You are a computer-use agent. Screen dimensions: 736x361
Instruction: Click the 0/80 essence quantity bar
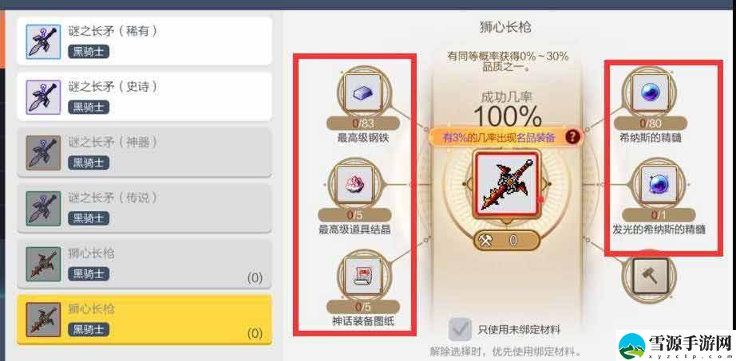tap(650, 124)
